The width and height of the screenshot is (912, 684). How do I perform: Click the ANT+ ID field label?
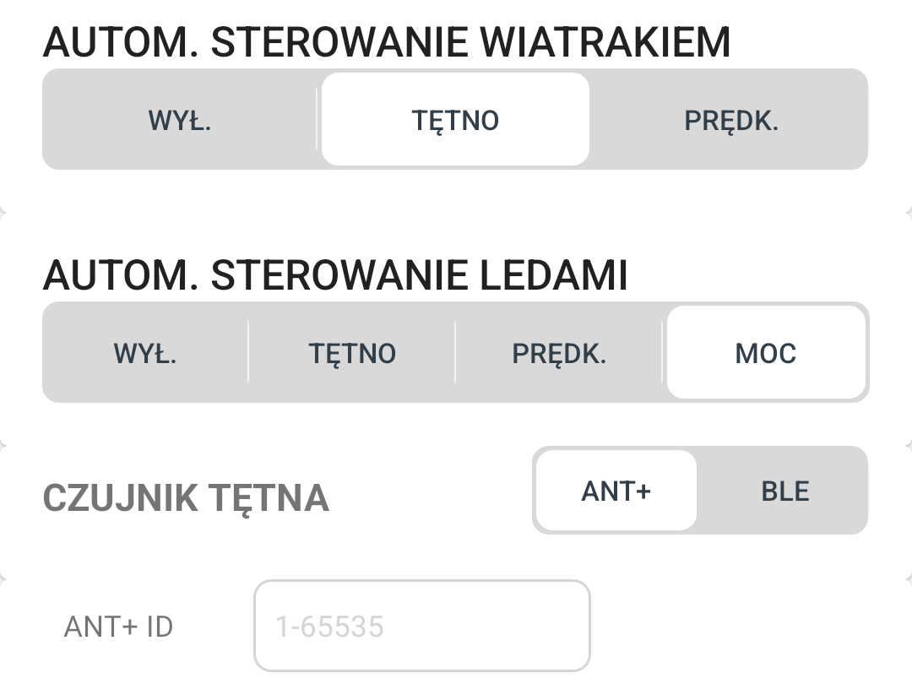click(x=118, y=627)
